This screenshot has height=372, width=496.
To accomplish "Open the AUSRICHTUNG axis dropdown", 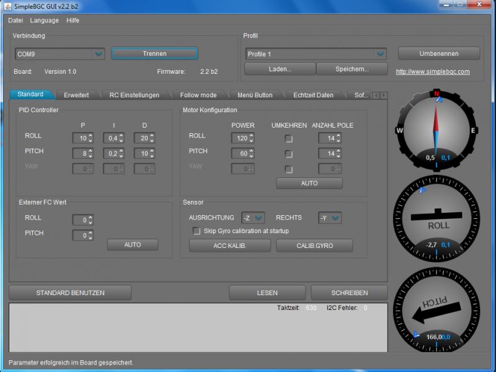I will pyautogui.click(x=253, y=218).
